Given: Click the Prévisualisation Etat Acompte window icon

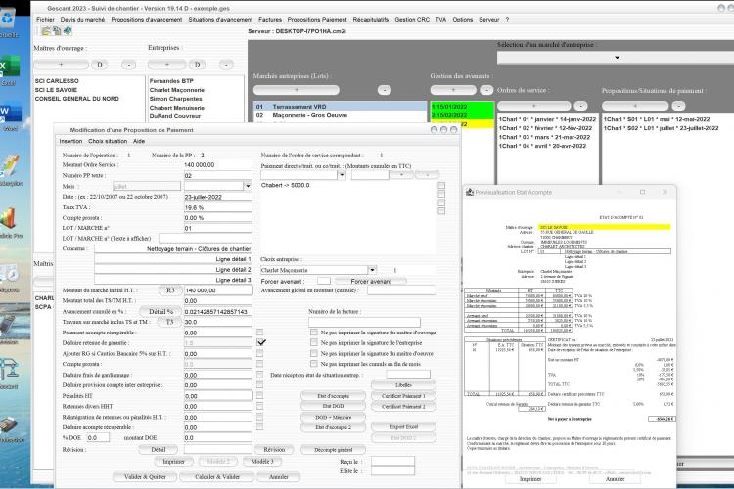Looking at the screenshot, I should 470,192.
